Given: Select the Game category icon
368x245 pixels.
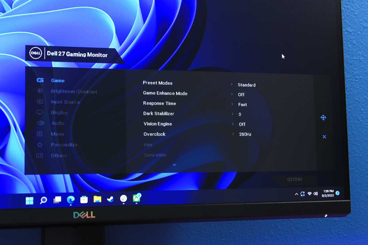Looking at the screenshot, I should coord(40,80).
